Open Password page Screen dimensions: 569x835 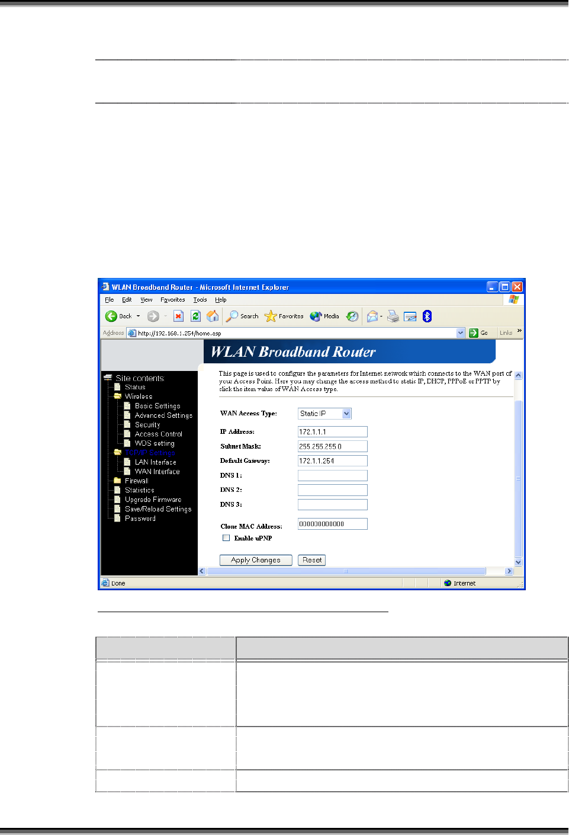click(140, 519)
